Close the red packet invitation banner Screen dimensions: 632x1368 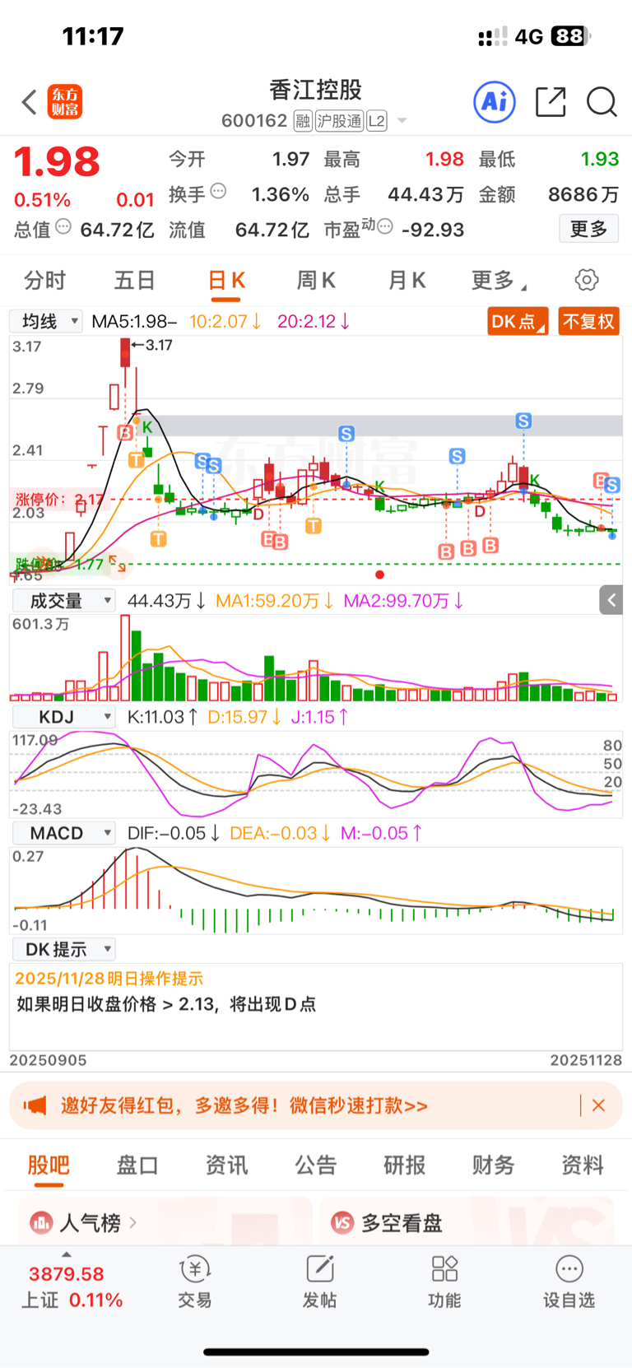pos(598,1105)
